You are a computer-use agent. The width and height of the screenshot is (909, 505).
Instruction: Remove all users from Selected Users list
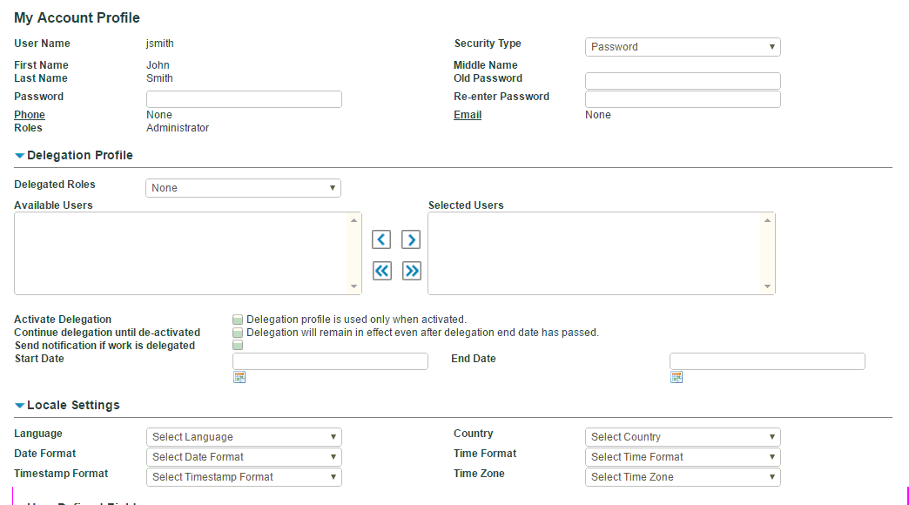[381, 271]
